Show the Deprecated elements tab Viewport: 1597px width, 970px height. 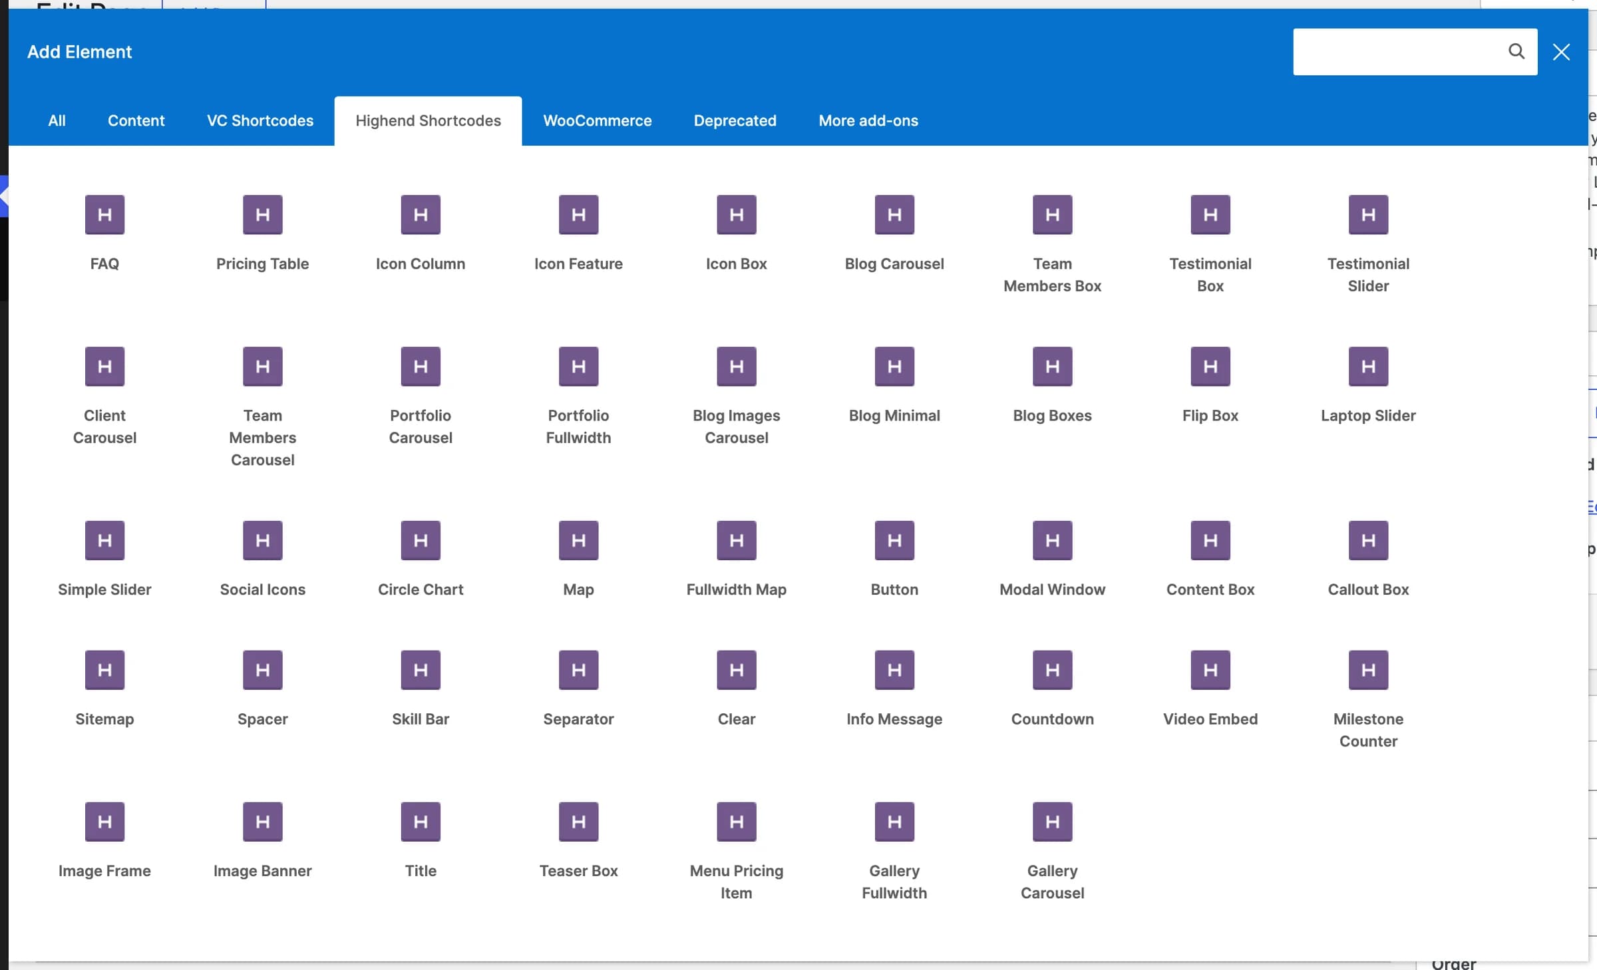coord(735,120)
